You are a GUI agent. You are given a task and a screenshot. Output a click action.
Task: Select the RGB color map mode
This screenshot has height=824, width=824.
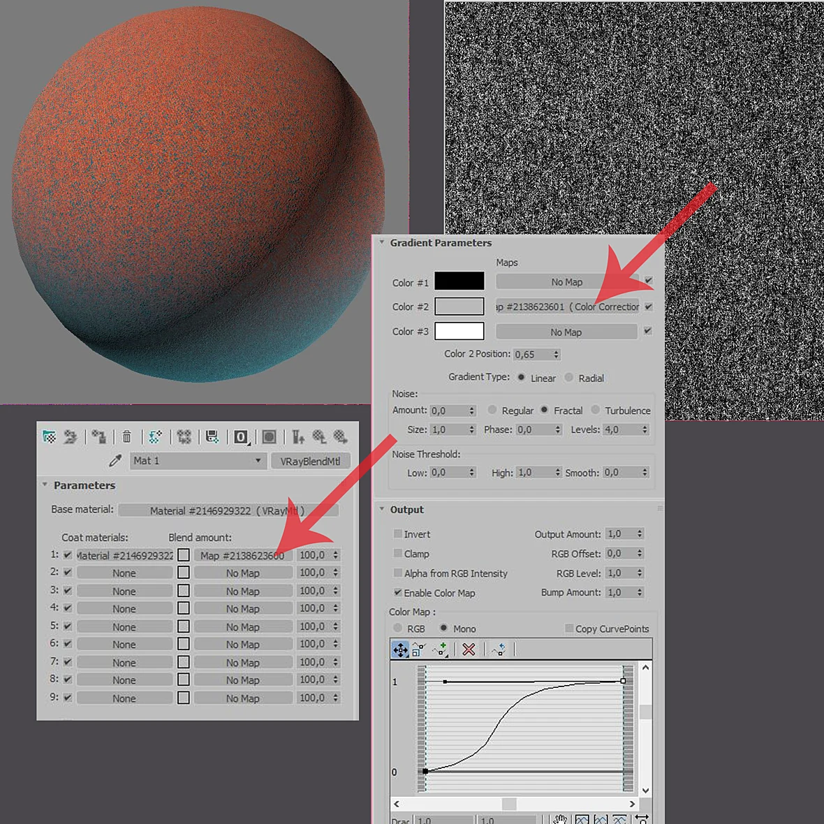click(398, 628)
